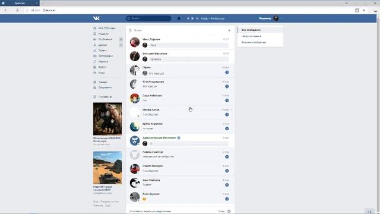Click the Администрация ВКонтакте dog avatar
This screenshot has height=214, width=380.
(x=135, y=141)
